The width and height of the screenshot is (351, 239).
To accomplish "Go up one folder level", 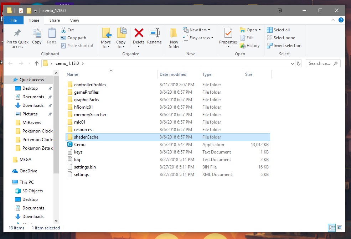I will [x=37, y=63].
